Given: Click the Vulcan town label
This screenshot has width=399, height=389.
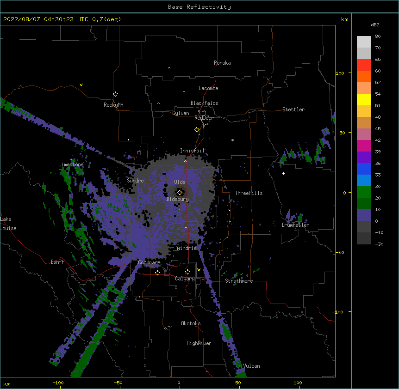Looking at the screenshot, I should pyautogui.click(x=251, y=366).
